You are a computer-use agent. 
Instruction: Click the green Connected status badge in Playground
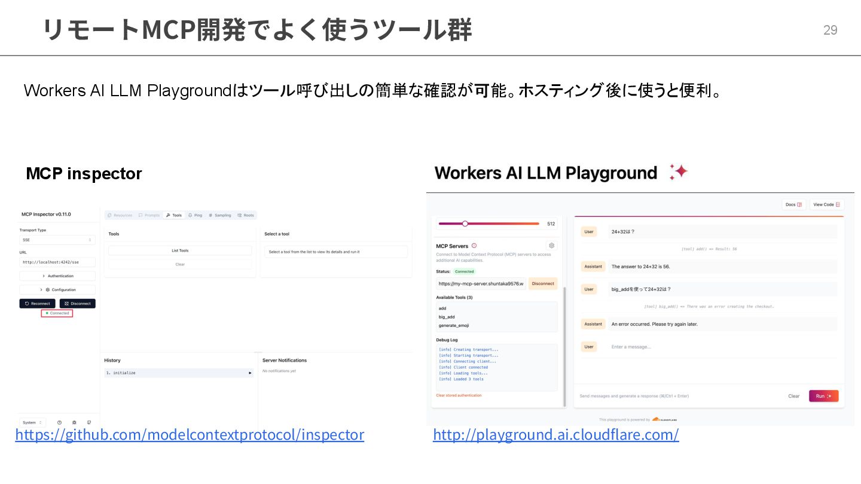click(x=465, y=271)
